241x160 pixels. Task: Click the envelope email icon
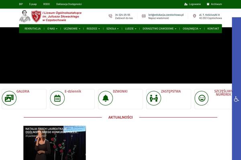[144, 16]
